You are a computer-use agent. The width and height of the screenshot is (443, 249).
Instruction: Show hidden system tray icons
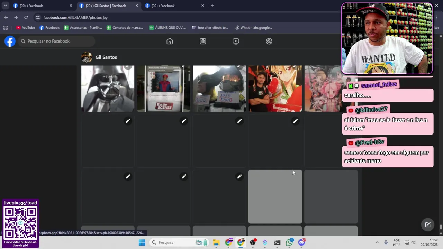point(377,242)
